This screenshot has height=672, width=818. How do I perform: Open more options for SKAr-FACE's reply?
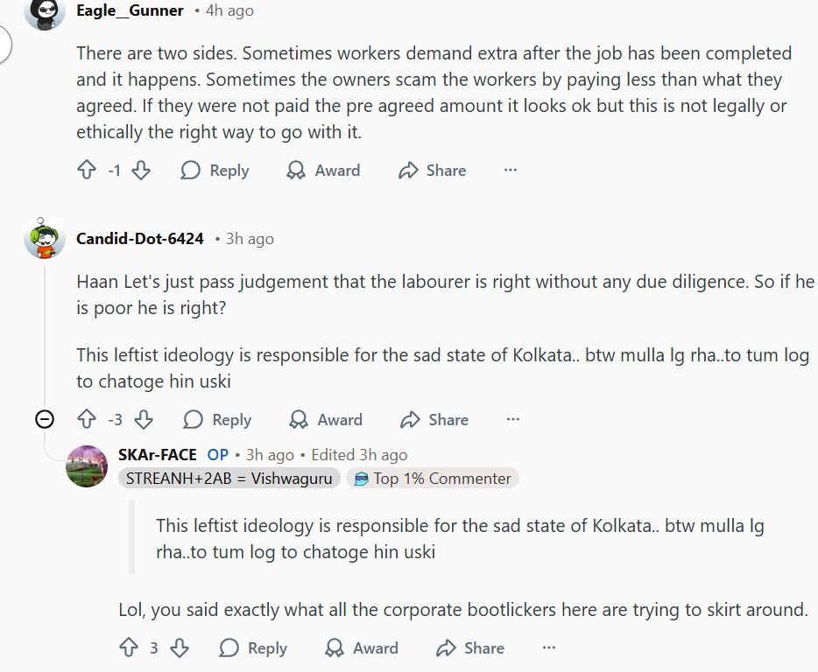pos(549,647)
